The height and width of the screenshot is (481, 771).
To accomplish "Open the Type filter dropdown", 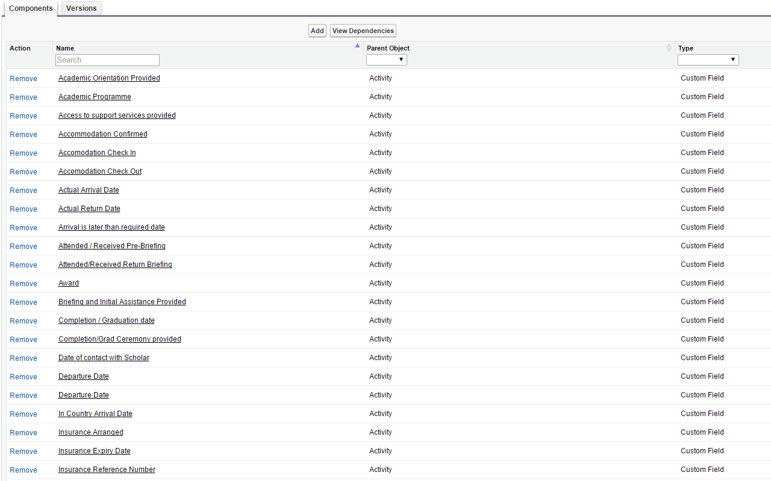I will pos(708,60).
